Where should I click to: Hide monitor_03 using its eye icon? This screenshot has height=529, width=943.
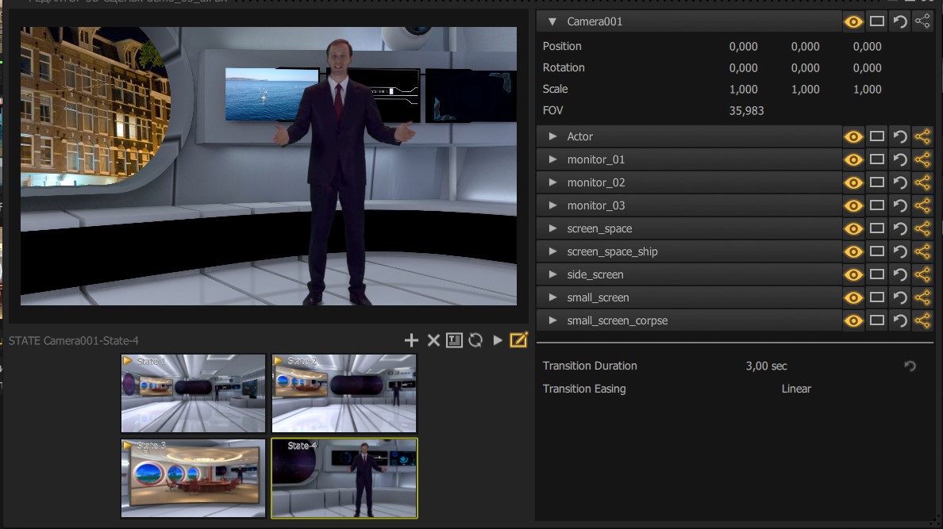pos(853,206)
